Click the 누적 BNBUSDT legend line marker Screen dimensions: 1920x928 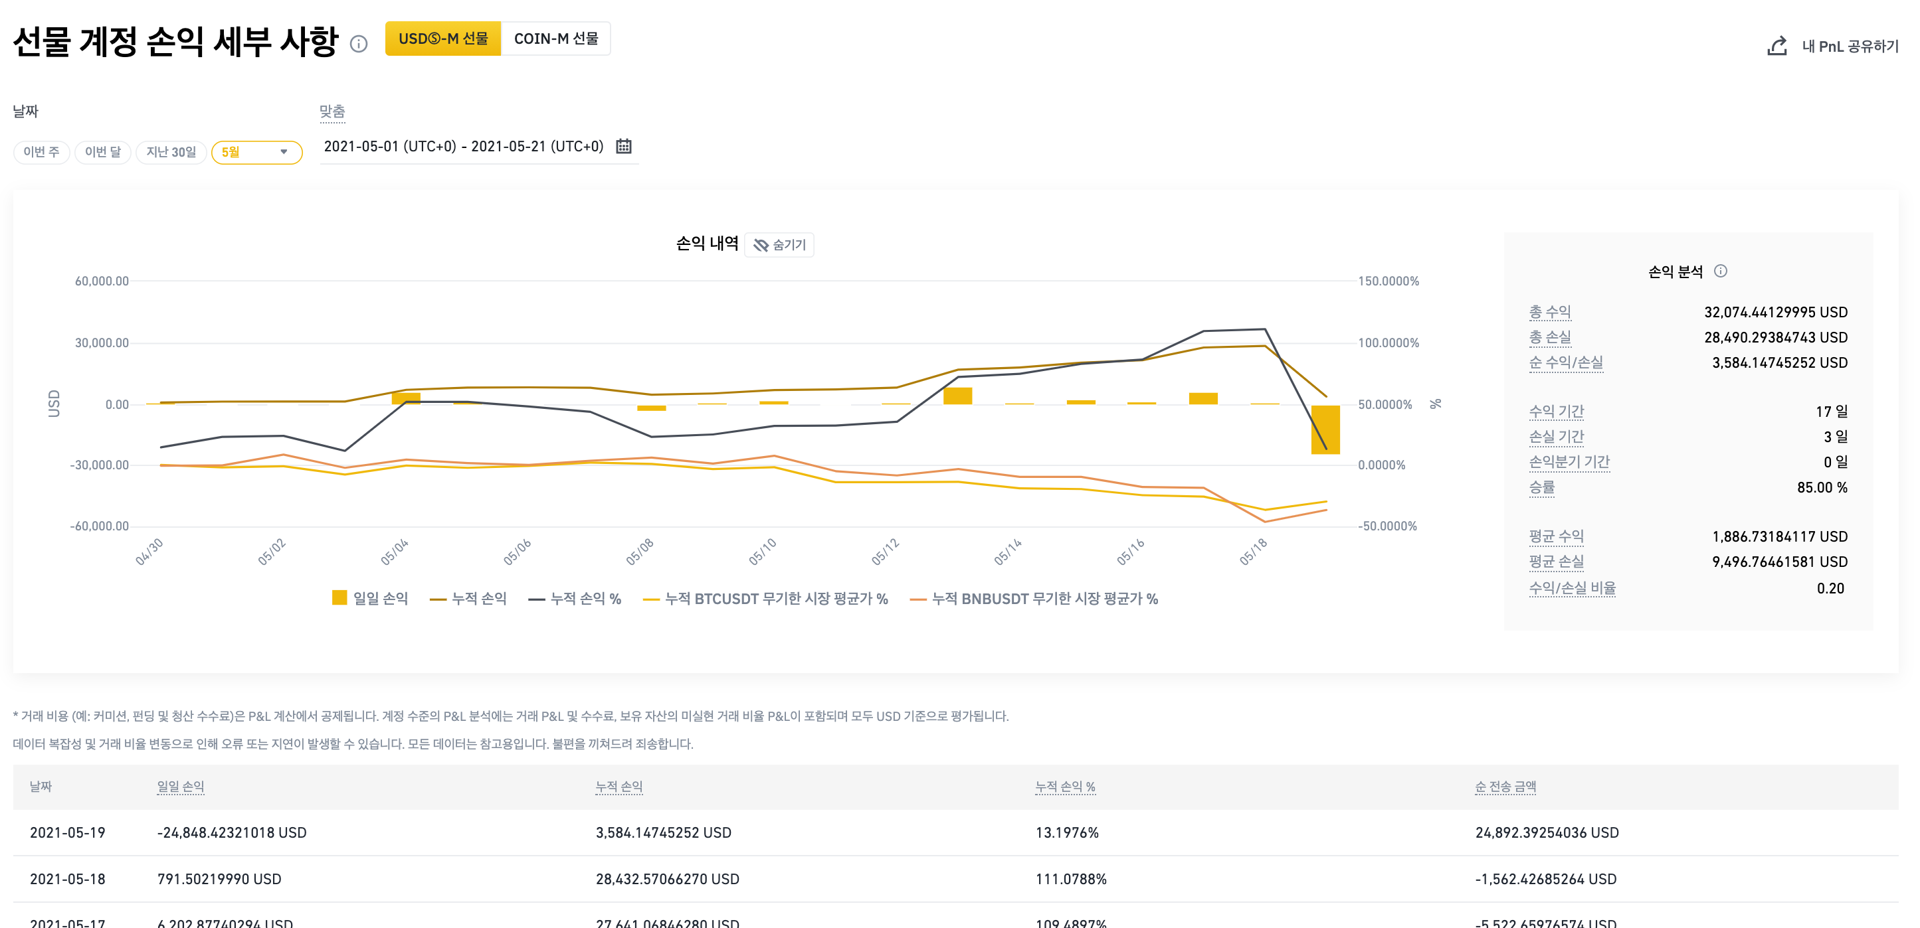point(917,599)
